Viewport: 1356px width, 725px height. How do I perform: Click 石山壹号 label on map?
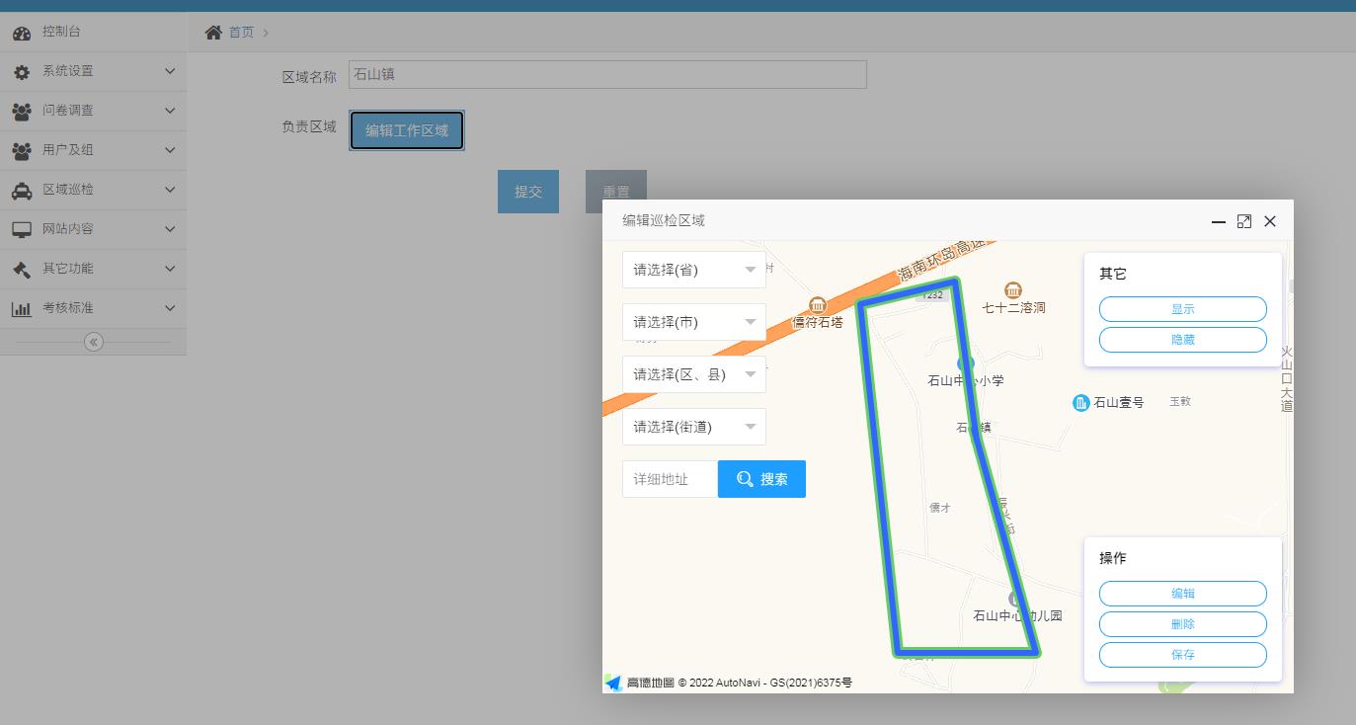click(x=1119, y=403)
